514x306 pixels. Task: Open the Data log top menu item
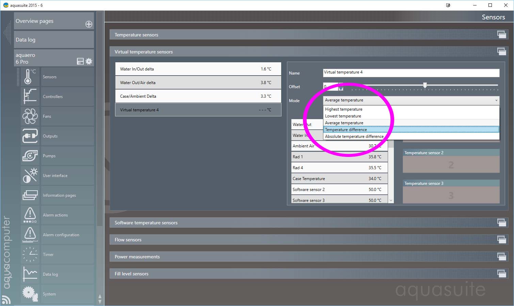(54, 40)
